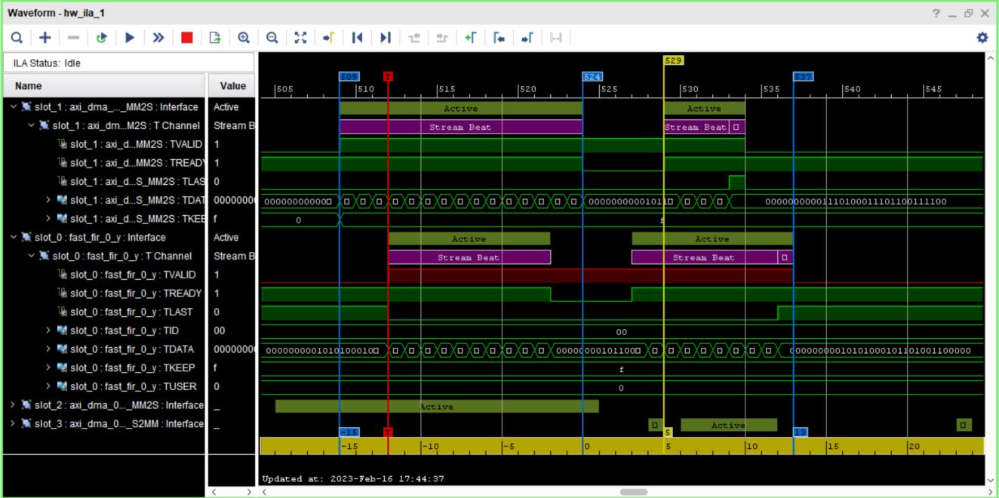Image resolution: width=999 pixels, height=498 pixels.
Task: Click the Remove minus toolbar icon
Action: pyautogui.click(x=73, y=37)
